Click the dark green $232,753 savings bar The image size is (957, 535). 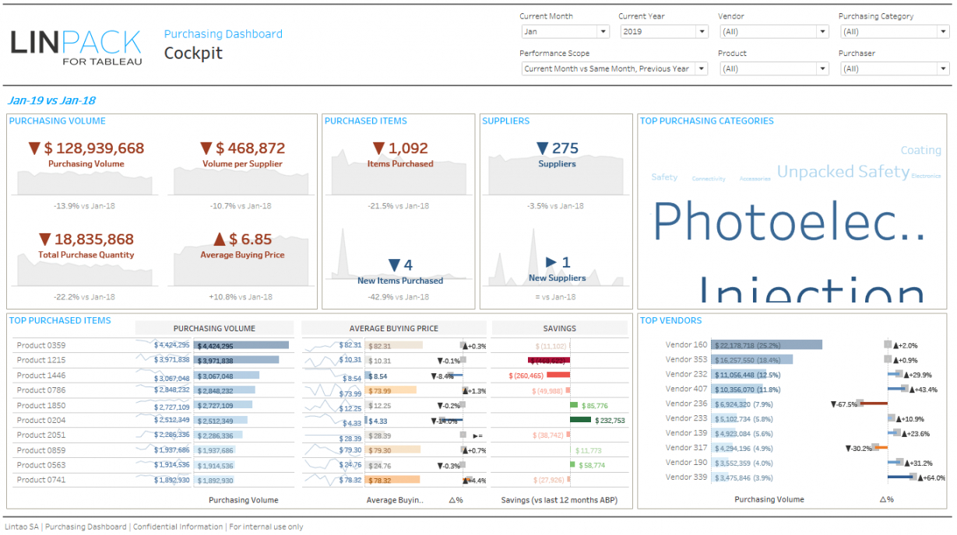tap(580, 420)
